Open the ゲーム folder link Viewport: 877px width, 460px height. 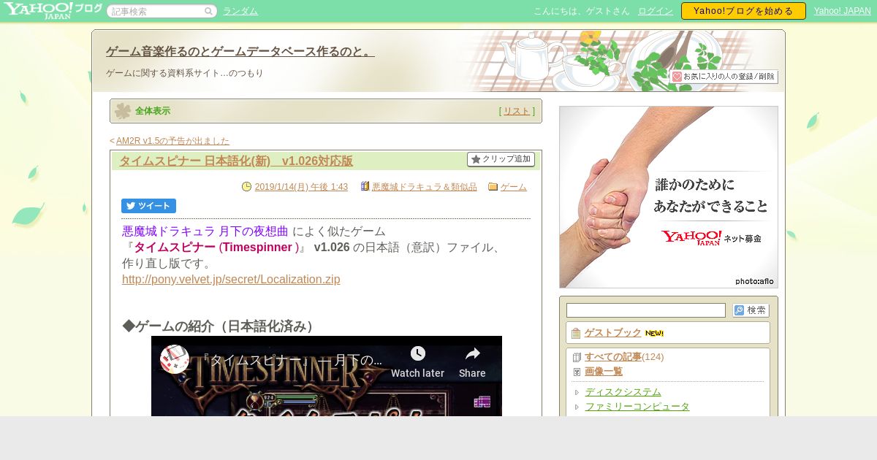(x=514, y=187)
